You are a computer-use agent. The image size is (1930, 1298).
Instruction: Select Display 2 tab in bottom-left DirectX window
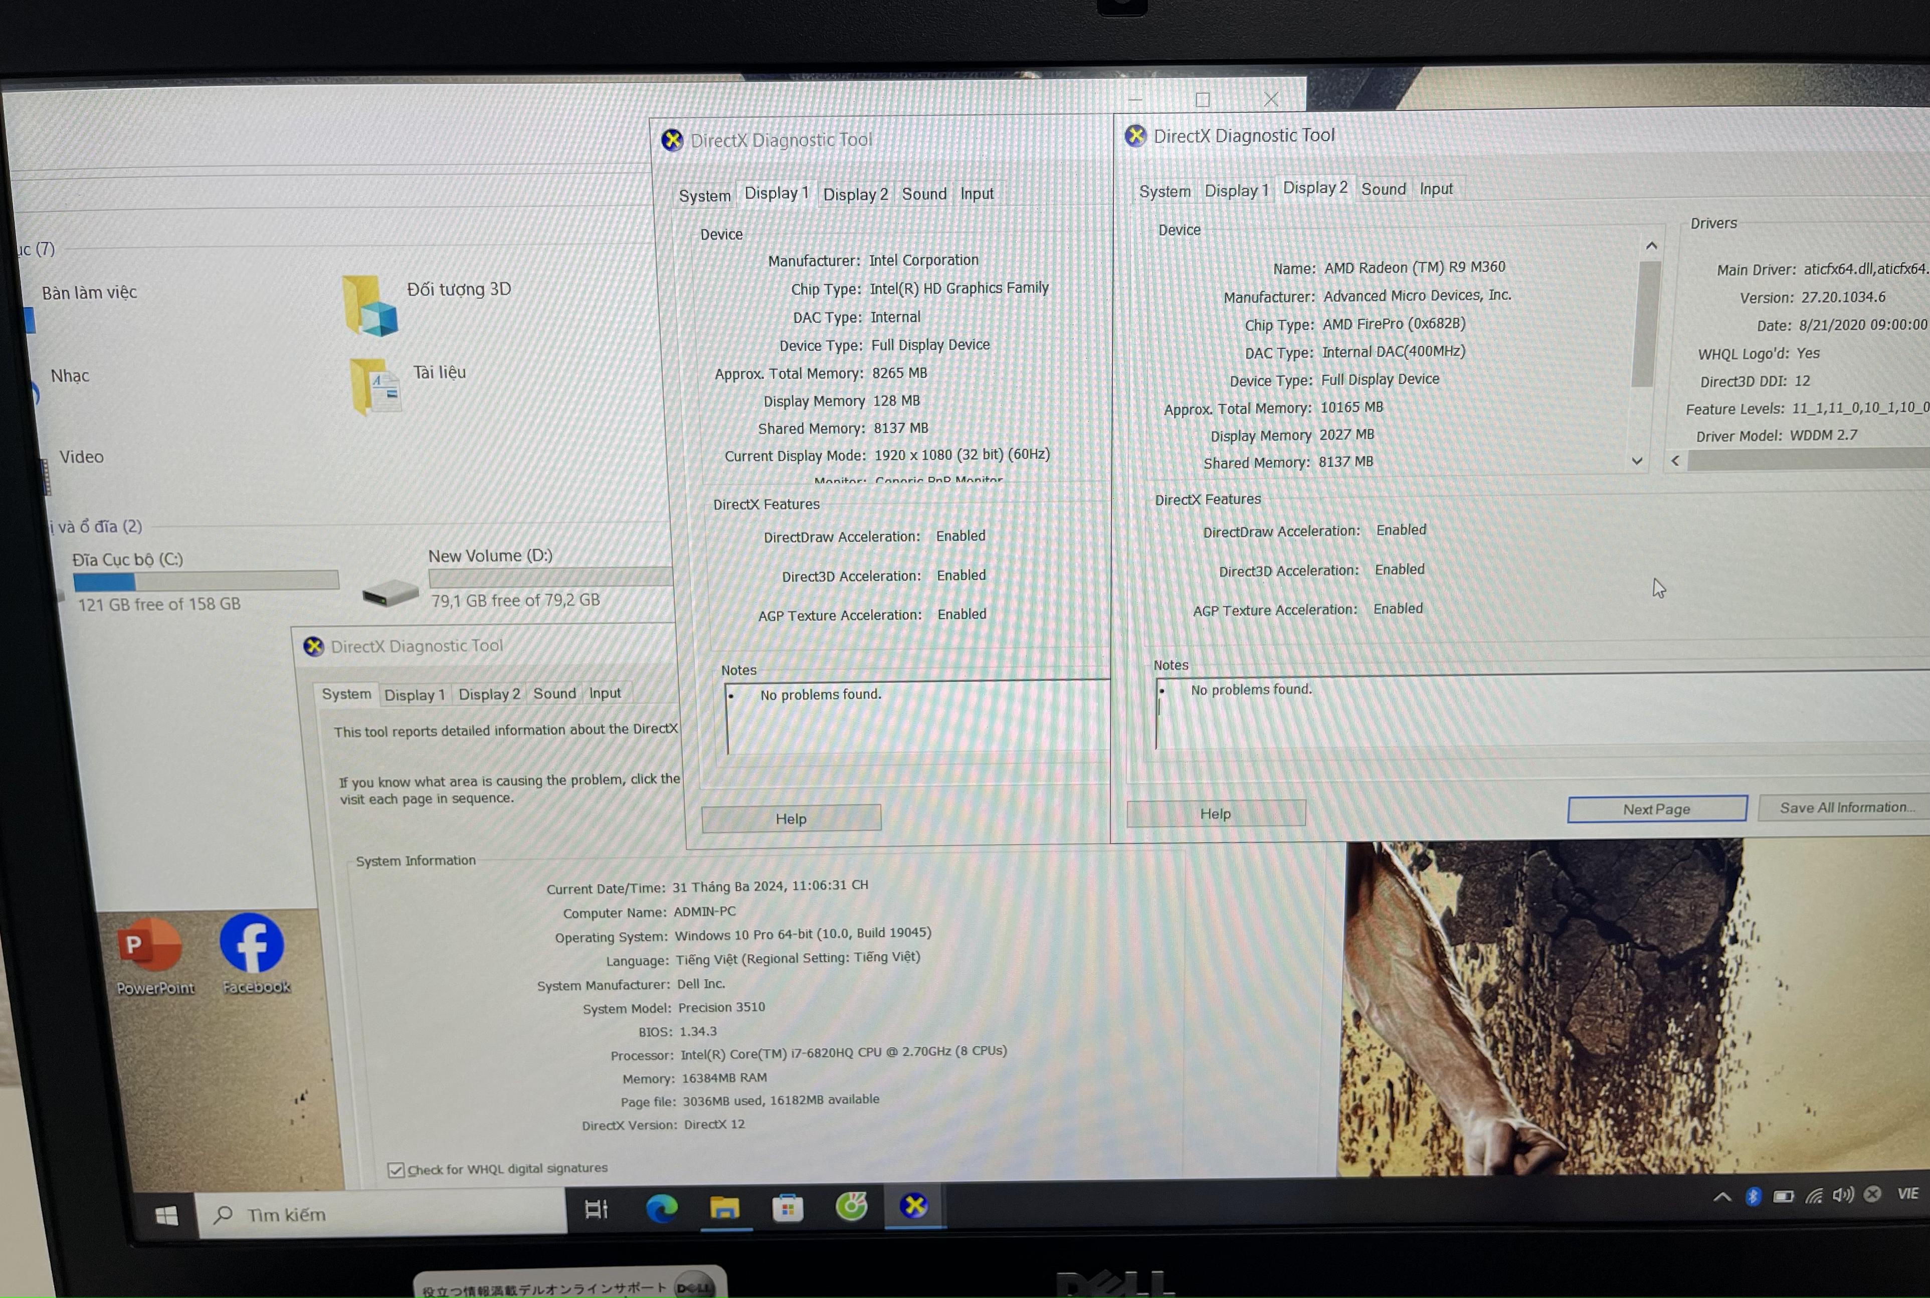point(489,694)
